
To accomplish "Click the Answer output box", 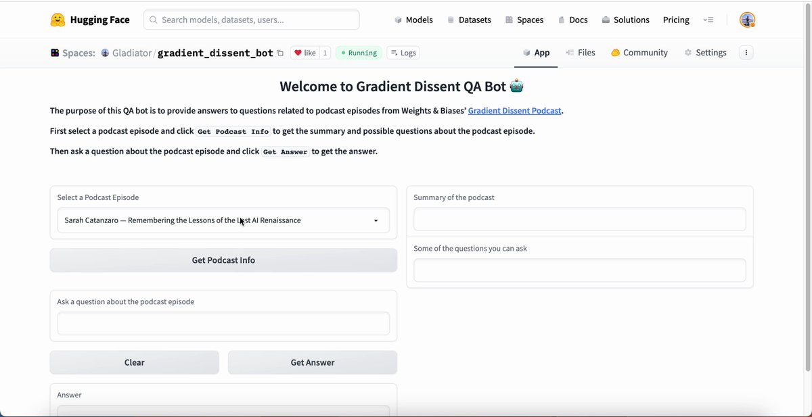I will tap(223, 410).
